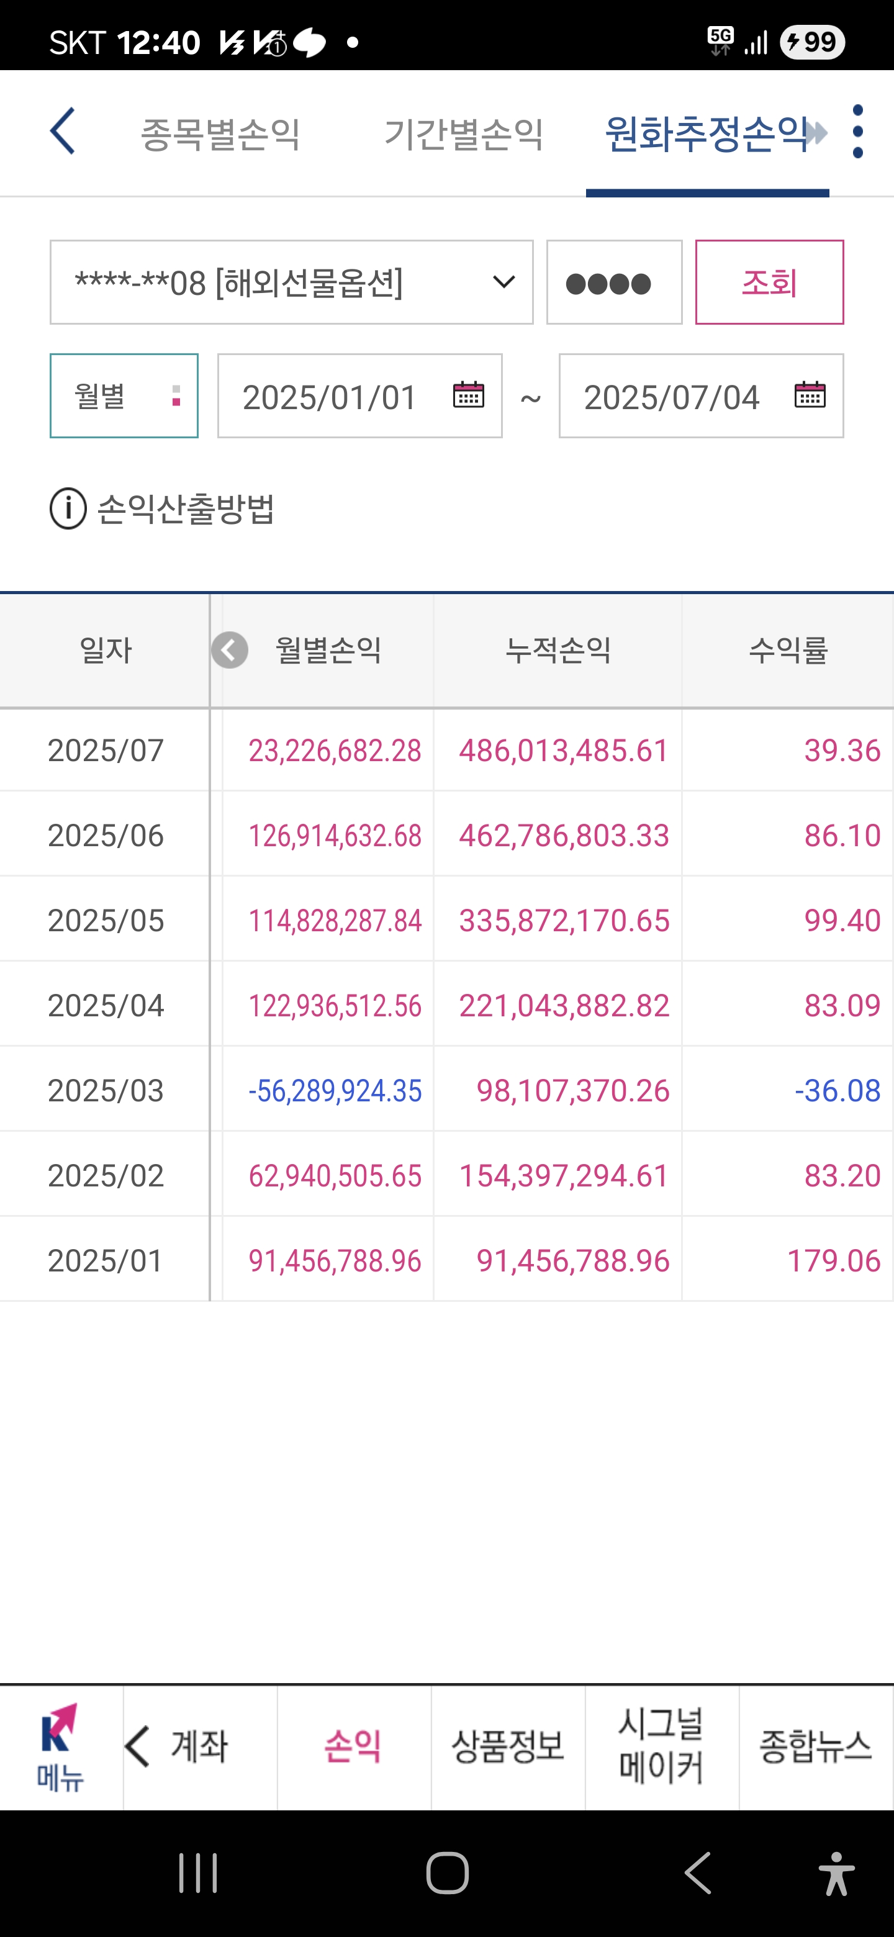Tap the masked password input field
The width and height of the screenshot is (894, 1937).
point(614,282)
